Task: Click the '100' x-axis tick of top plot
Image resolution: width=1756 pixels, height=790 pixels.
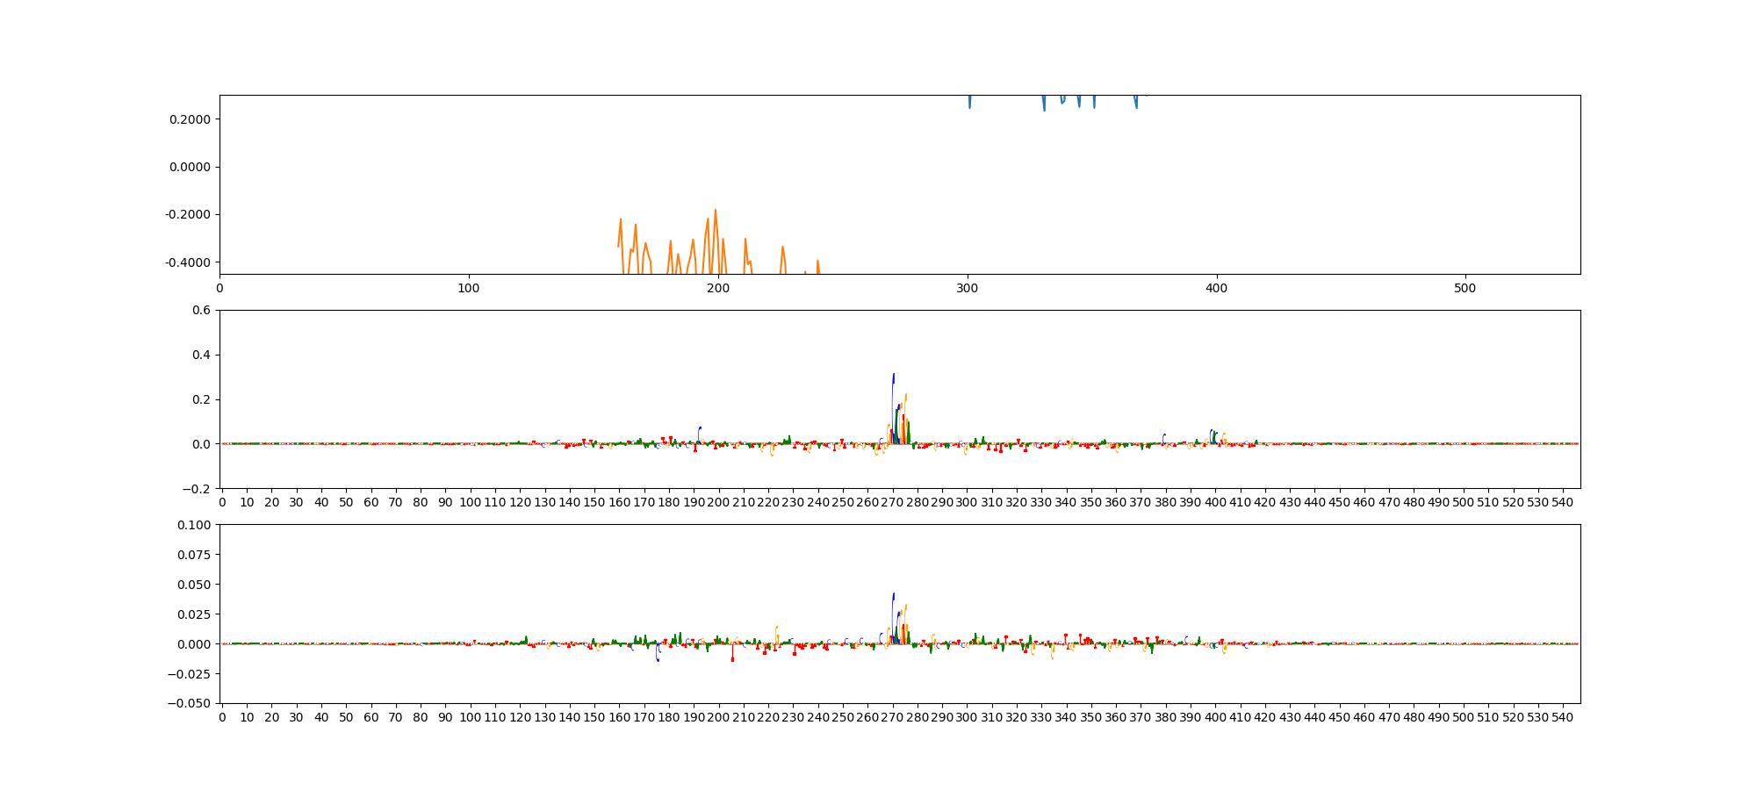Action: [x=469, y=288]
